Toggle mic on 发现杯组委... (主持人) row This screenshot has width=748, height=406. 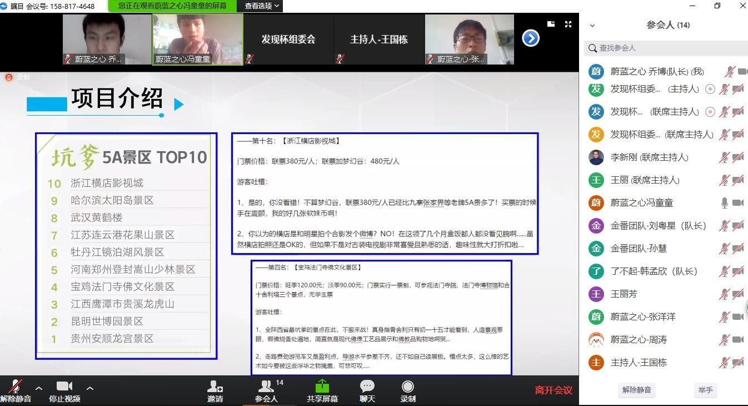(724, 89)
